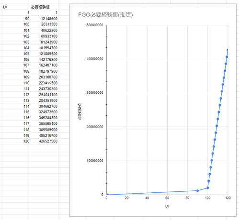Select the cell containing 264041100
The image size is (239, 220).
tap(44, 95)
